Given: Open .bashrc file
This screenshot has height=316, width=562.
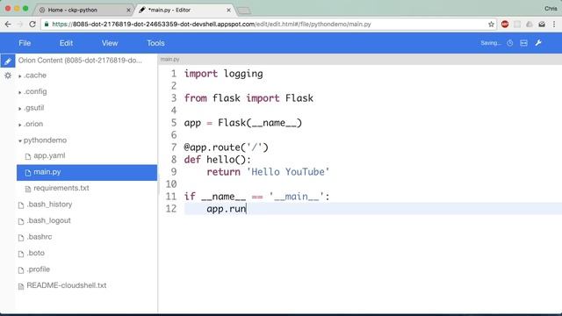Looking at the screenshot, I should click(x=40, y=237).
